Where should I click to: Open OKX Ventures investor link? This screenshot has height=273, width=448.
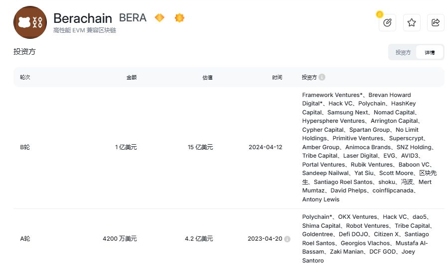coord(357,217)
